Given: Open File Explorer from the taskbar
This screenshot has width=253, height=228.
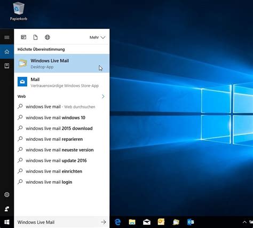Looking at the screenshot, I should pos(132,222).
